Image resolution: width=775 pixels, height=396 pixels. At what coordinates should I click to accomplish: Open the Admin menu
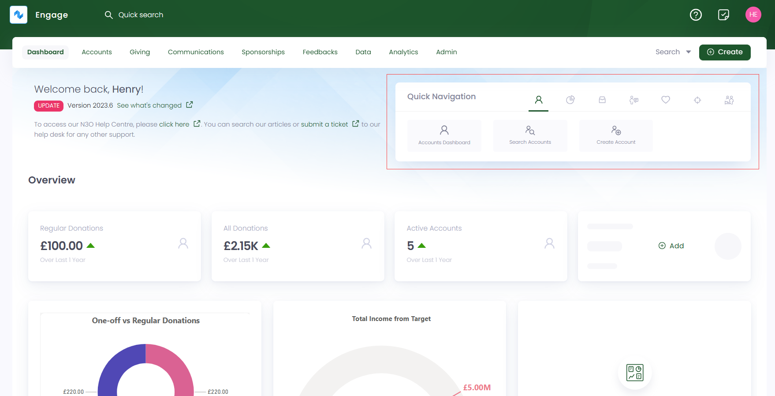coord(447,52)
